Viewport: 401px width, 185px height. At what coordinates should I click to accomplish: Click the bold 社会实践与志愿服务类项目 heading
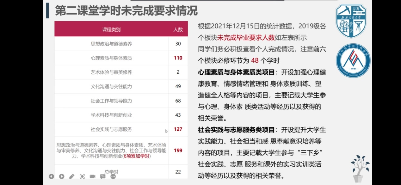(236, 130)
